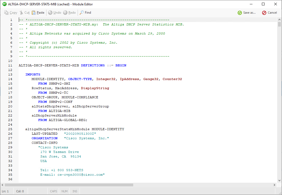Click MODULE-COMPLIANCE on line 18
This screenshot has width=282, height=195.
[80, 97]
